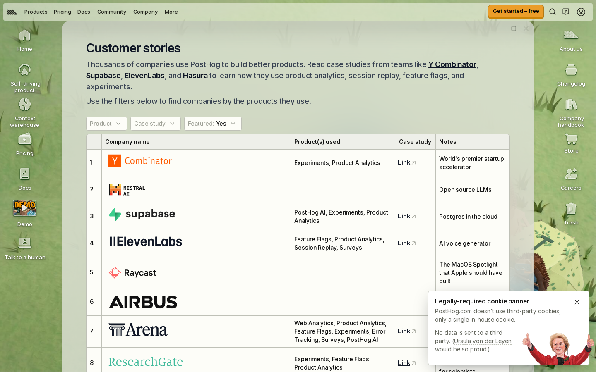This screenshot has height=372, width=596.
Task: Follow the Hasura link in the intro
Action: (195, 76)
